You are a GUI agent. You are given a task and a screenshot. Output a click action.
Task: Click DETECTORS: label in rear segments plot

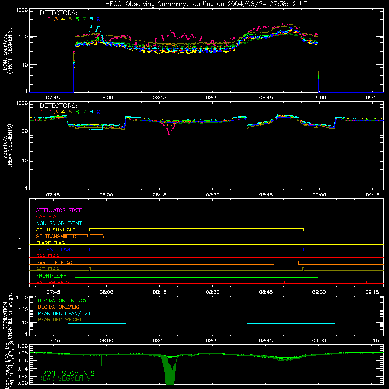[58, 106]
